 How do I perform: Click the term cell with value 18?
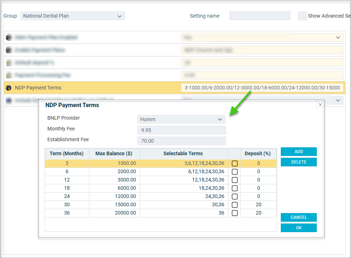[67, 188]
